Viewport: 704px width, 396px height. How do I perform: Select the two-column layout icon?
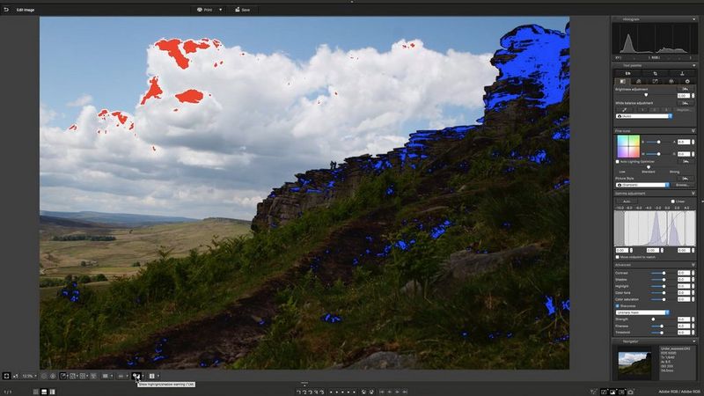53,392
